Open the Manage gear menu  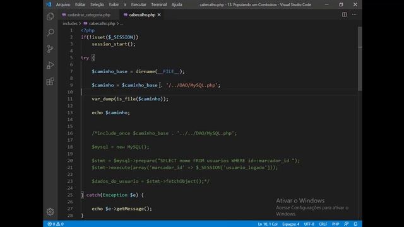50,212
